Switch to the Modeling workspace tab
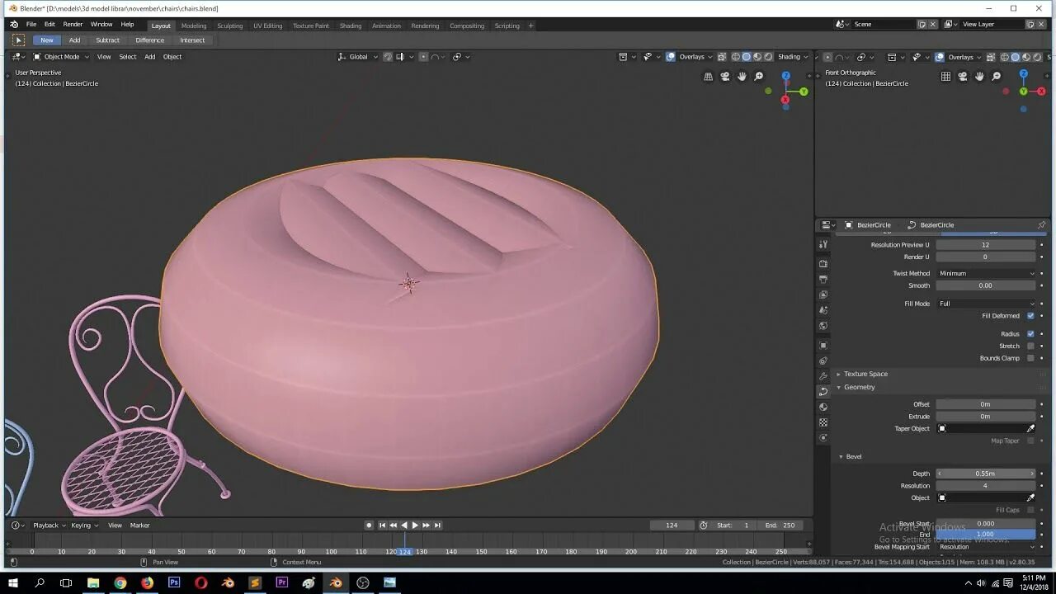1056x594 pixels. point(194,25)
